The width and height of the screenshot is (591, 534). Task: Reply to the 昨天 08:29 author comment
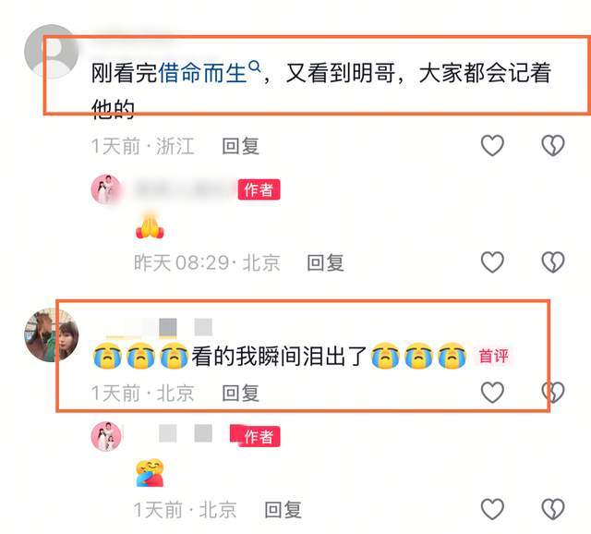pos(325,262)
